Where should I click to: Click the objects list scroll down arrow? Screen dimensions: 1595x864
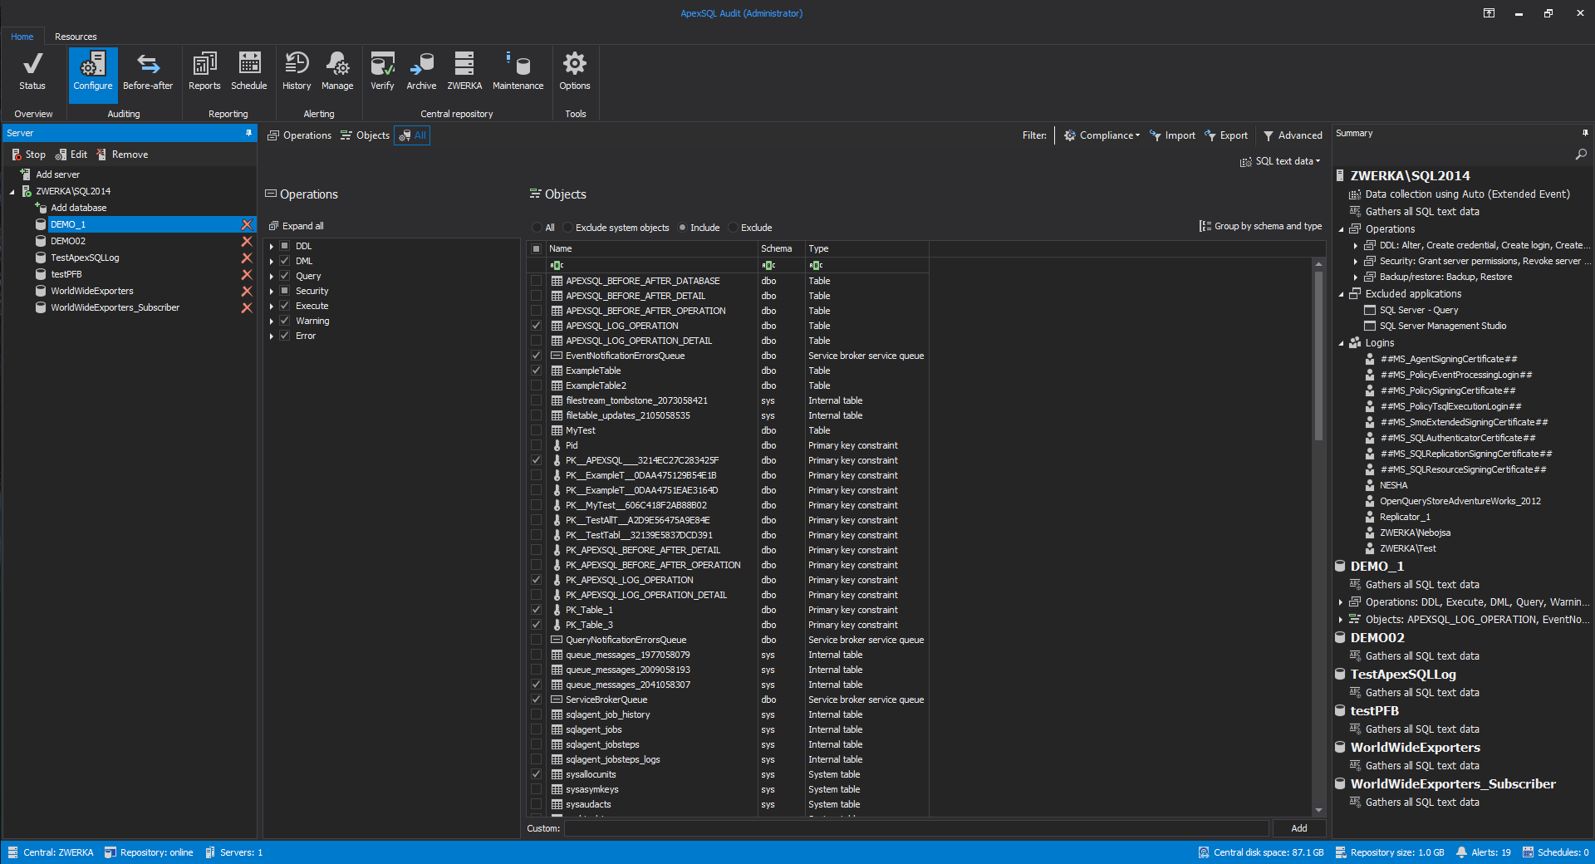1318,810
